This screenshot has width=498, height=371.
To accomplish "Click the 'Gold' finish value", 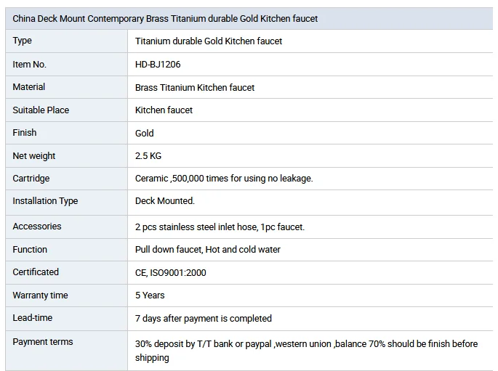I will click(x=145, y=133).
